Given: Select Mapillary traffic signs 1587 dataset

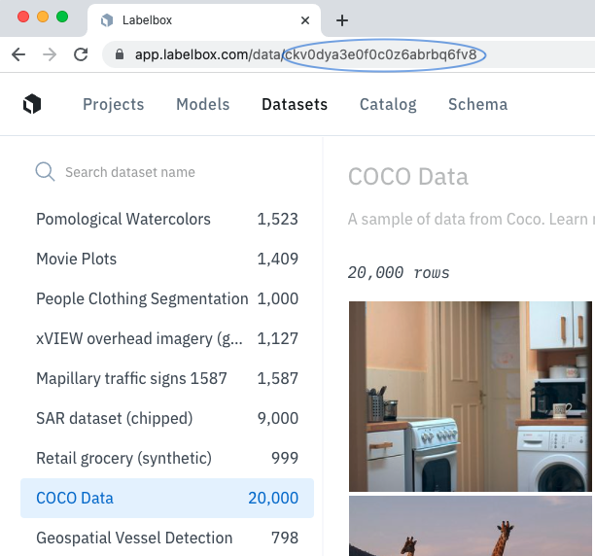Looking at the screenshot, I should pyautogui.click(x=167, y=378).
